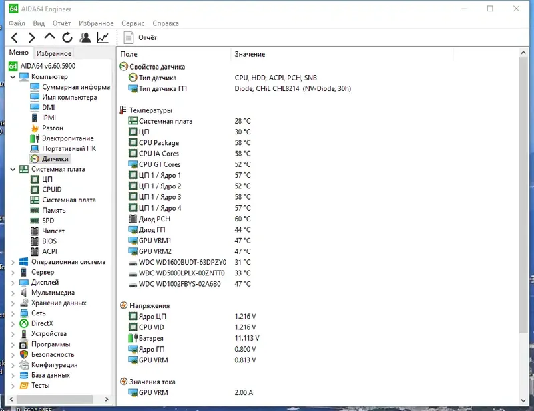Screen dimensions: 534x411
Task: Select the Конфигурация tree item
Action: point(49,365)
